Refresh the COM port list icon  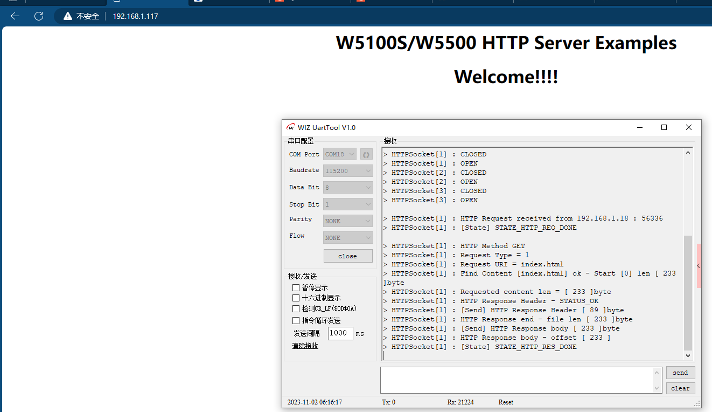[x=366, y=154]
